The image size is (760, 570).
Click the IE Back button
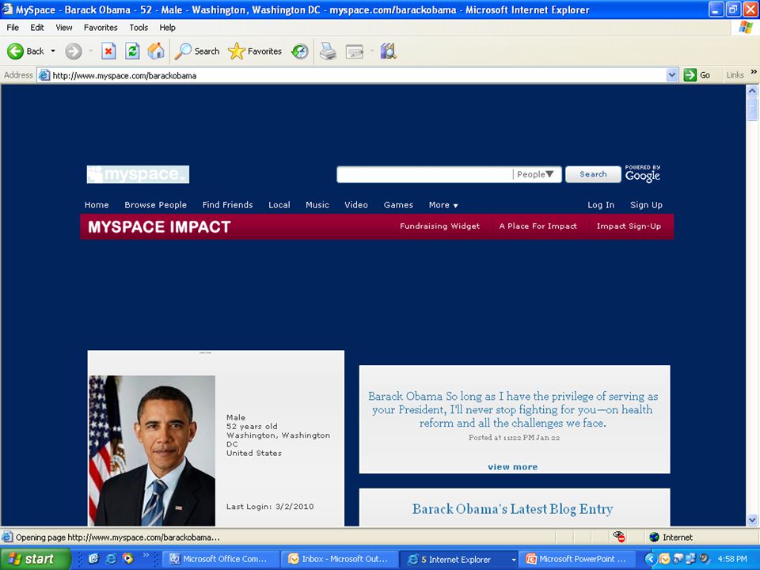click(25, 51)
